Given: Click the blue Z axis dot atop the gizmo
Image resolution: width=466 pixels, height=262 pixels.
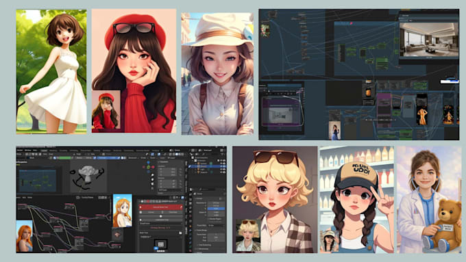Looking at the screenshot, I should pyautogui.click(x=148, y=163).
